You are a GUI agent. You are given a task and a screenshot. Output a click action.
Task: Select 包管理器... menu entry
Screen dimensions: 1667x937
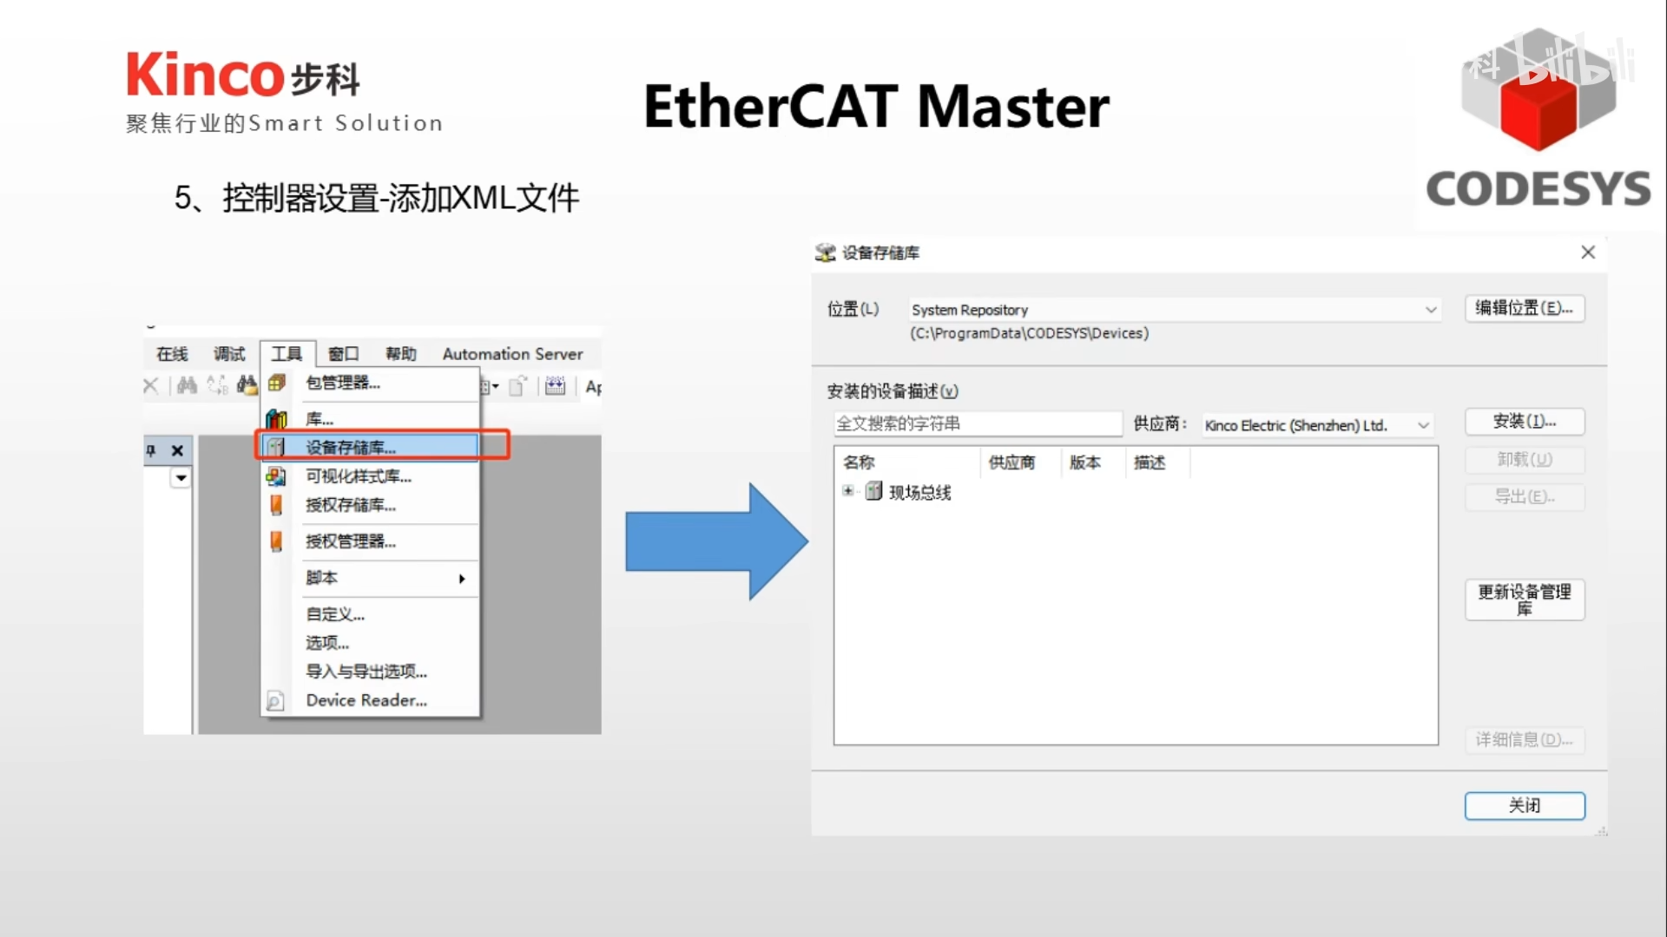tap(371, 383)
